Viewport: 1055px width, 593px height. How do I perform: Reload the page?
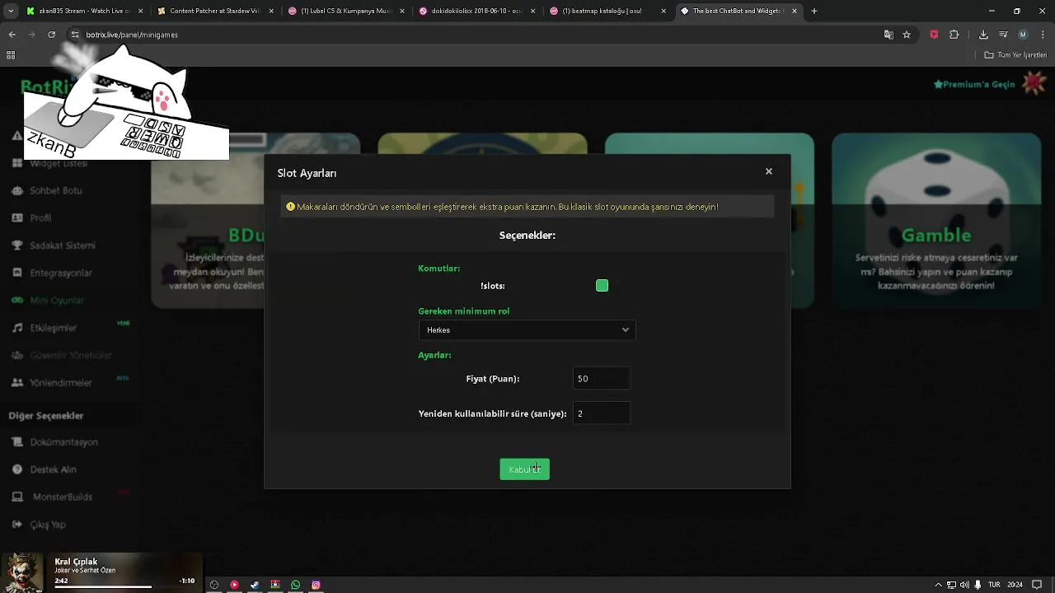tap(51, 35)
